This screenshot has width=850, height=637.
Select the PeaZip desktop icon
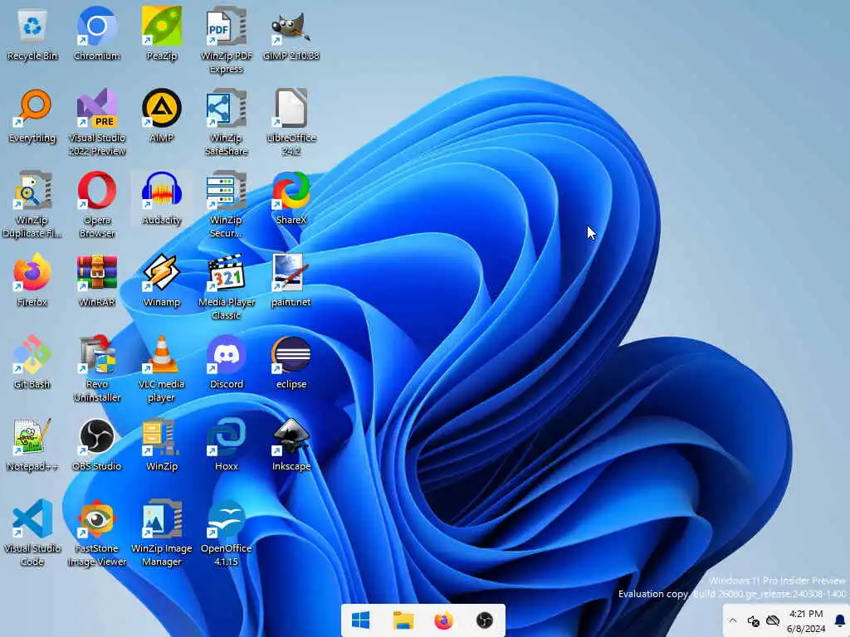click(162, 33)
